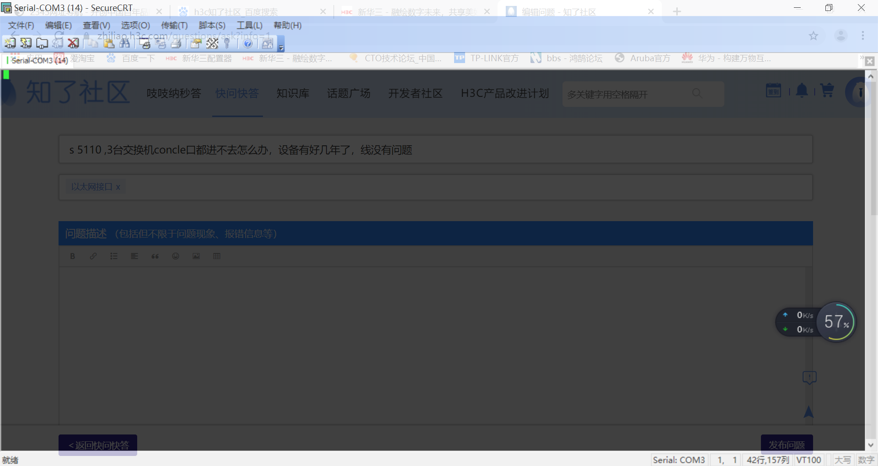Click the emoji icon in the page editor
Viewport: 878px width, 466px height.
tap(176, 256)
